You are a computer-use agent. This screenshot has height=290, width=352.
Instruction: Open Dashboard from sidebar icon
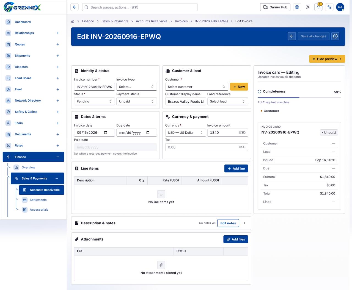click(x=8, y=22)
